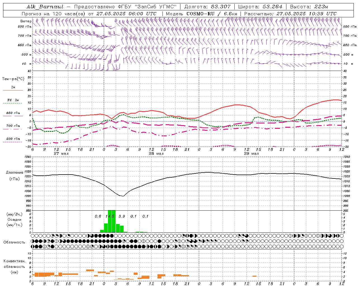358x286 pixels.
Task: Click the Осадки precipitation panel label
Action: 14,220
